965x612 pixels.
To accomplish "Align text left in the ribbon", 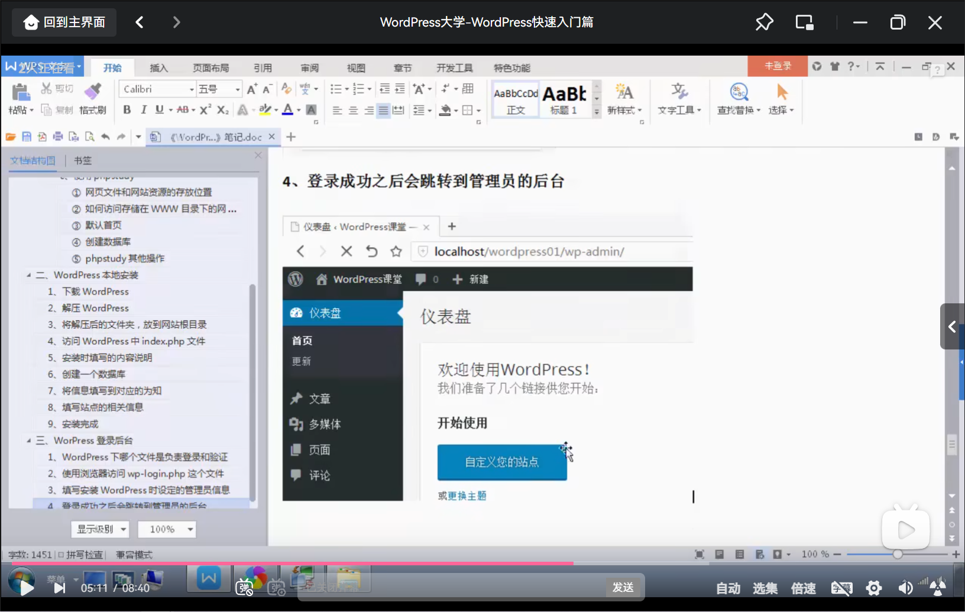I will 337,110.
